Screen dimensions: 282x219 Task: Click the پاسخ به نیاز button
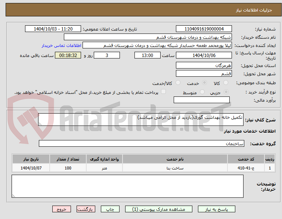[x=217, y=209]
